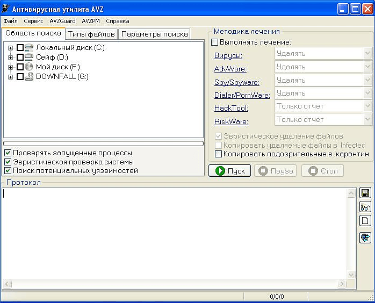Switch to the Типы файлов tab
Image resolution: width=375 pixels, height=303 pixels.
coord(91,34)
